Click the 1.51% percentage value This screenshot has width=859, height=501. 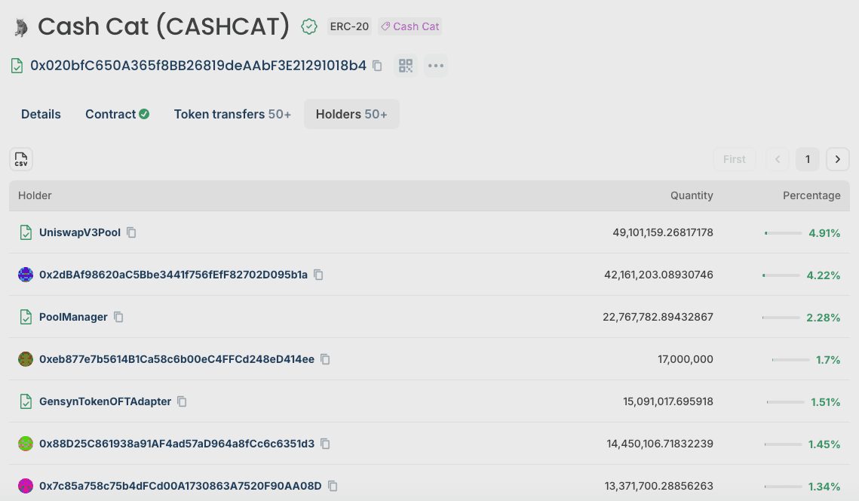826,402
